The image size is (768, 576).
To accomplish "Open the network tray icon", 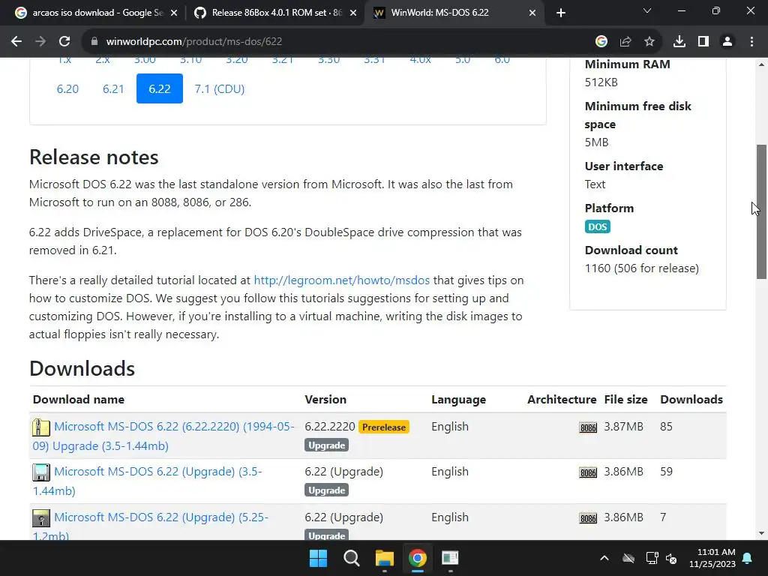I will (652, 558).
